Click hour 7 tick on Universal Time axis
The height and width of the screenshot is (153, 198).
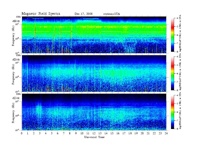click(x=64, y=133)
